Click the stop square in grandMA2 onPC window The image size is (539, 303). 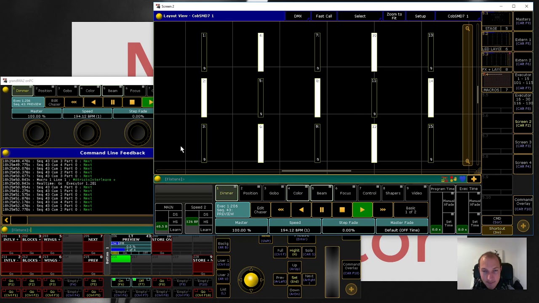tap(132, 102)
